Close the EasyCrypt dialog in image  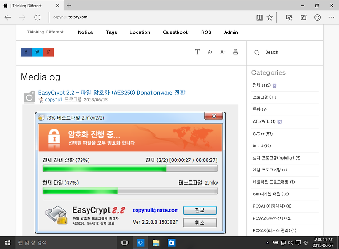click(x=214, y=116)
